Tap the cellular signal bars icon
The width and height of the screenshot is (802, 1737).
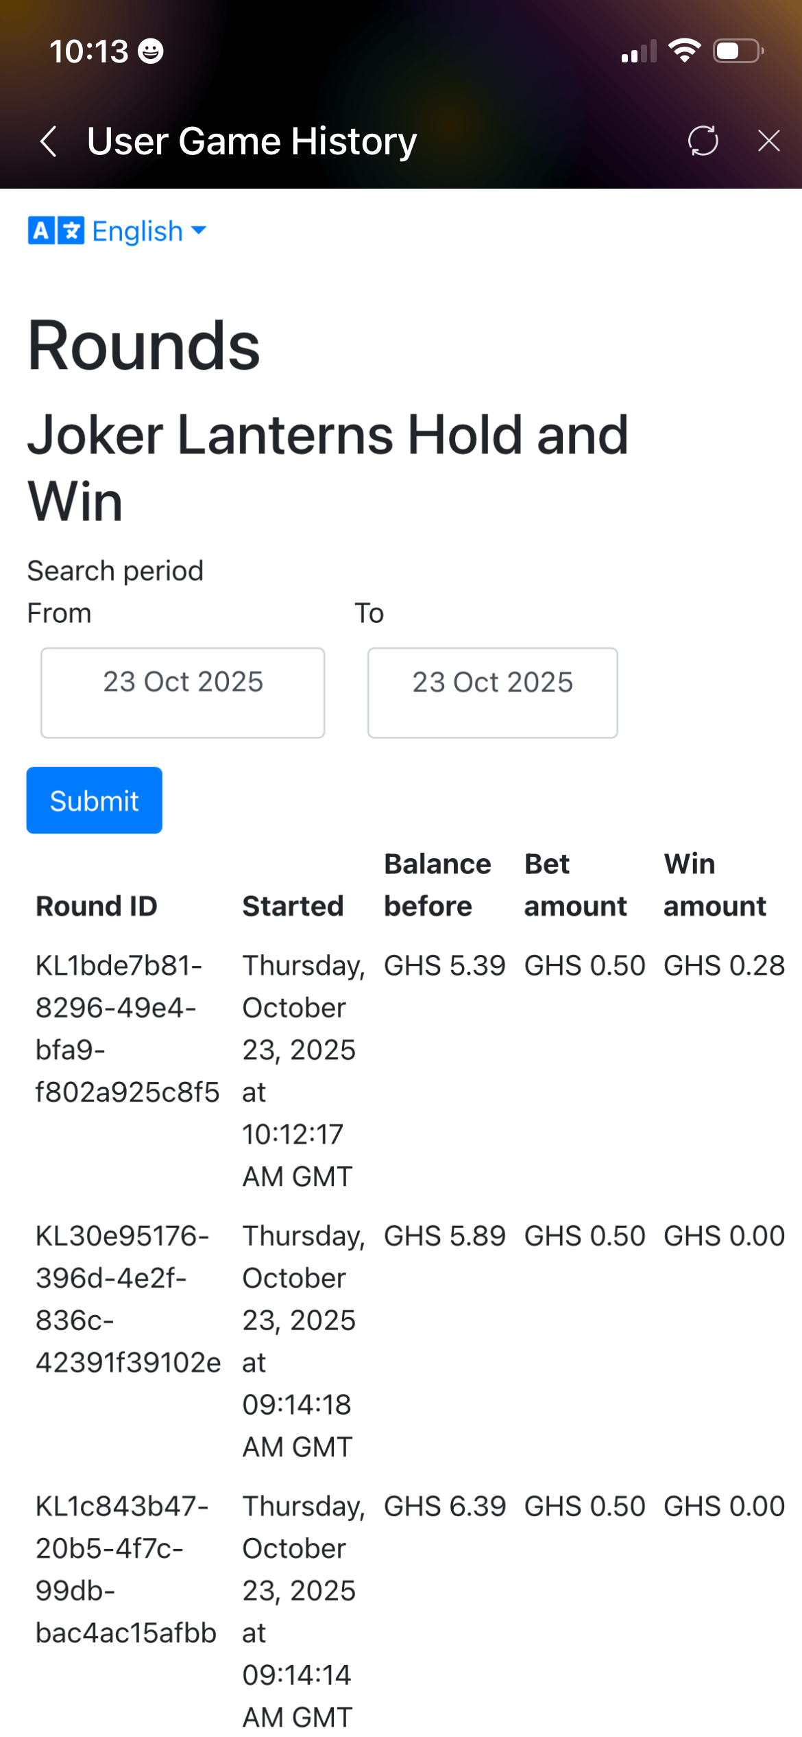[x=638, y=51]
